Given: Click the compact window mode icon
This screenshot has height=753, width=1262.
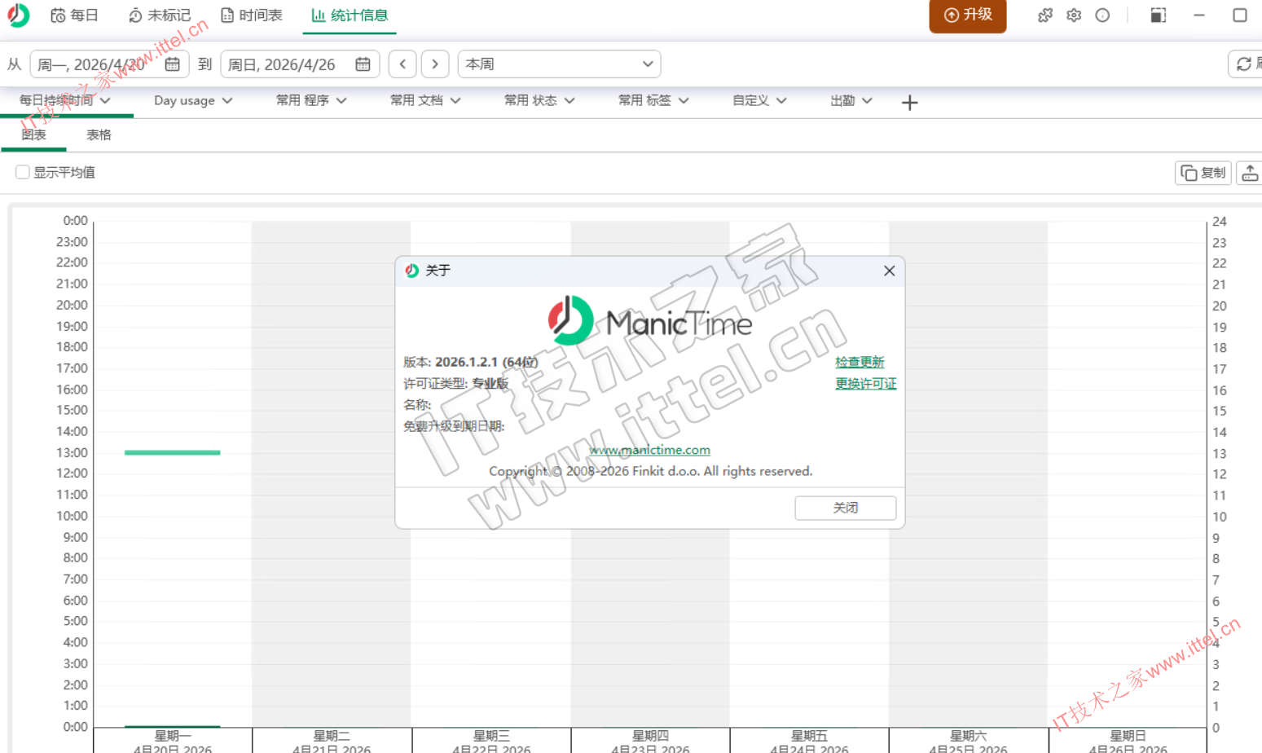Looking at the screenshot, I should [x=1158, y=15].
